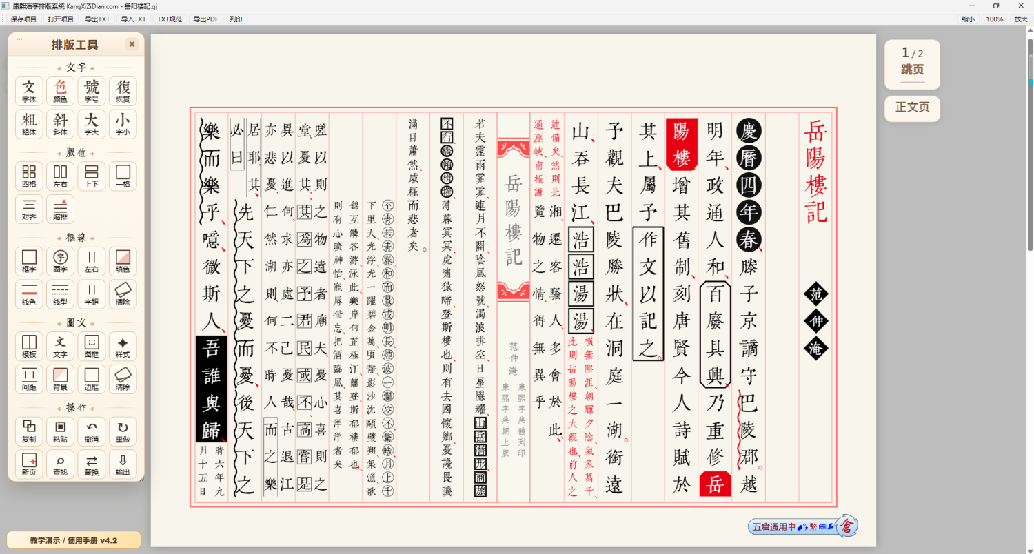Click the 撤消 undo button
Screen dimensions: 1034x554
pyautogui.click(x=92, y=431)
